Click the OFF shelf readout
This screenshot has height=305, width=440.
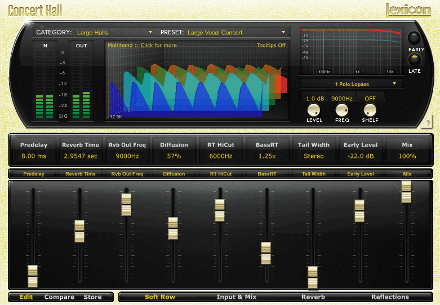370,99
